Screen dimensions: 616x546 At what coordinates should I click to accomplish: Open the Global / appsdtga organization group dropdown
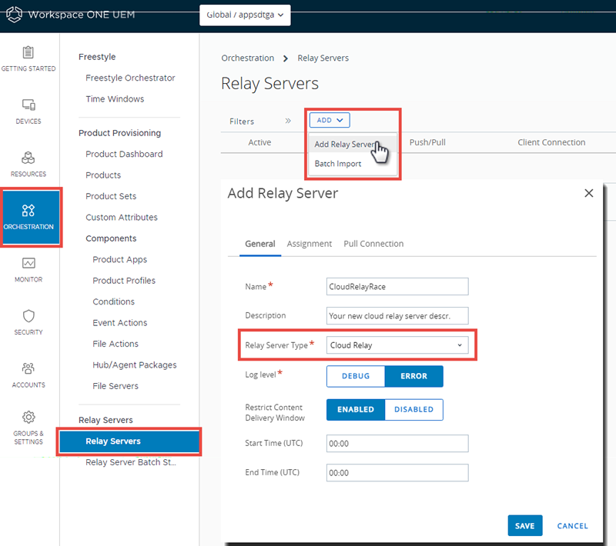pyautogui.click(x=245, y=15)
